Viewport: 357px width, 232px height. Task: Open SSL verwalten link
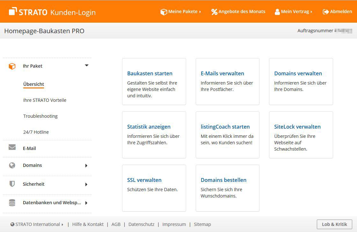[144, 180]
